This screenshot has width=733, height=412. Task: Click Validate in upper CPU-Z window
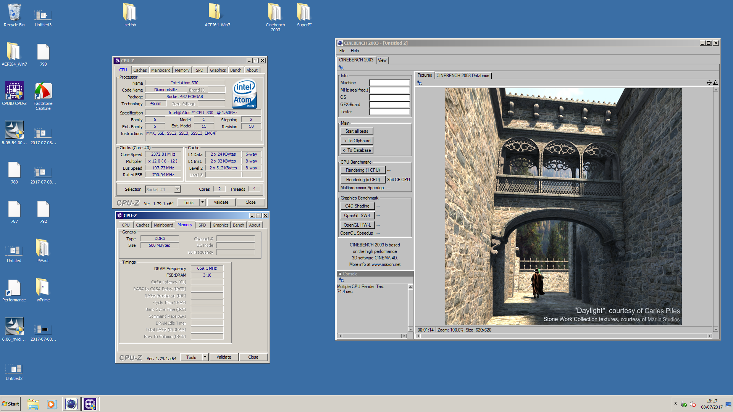pyautogui.click(x=221, y=202)
